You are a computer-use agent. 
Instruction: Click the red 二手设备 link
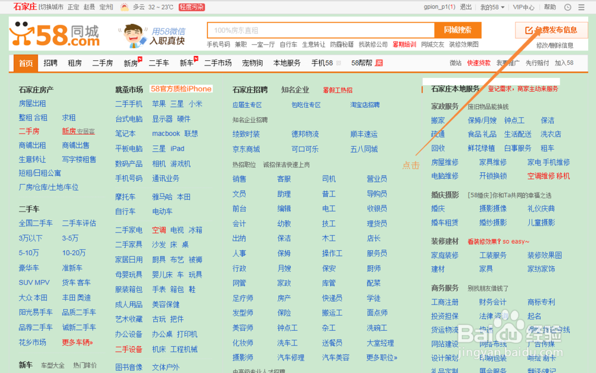click(x=129, y=349)
